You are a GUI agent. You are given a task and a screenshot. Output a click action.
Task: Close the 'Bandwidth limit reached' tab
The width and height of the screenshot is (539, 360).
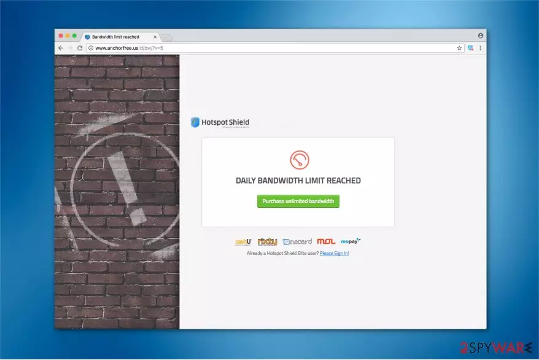pyautogui.click(x=155, y=37)
